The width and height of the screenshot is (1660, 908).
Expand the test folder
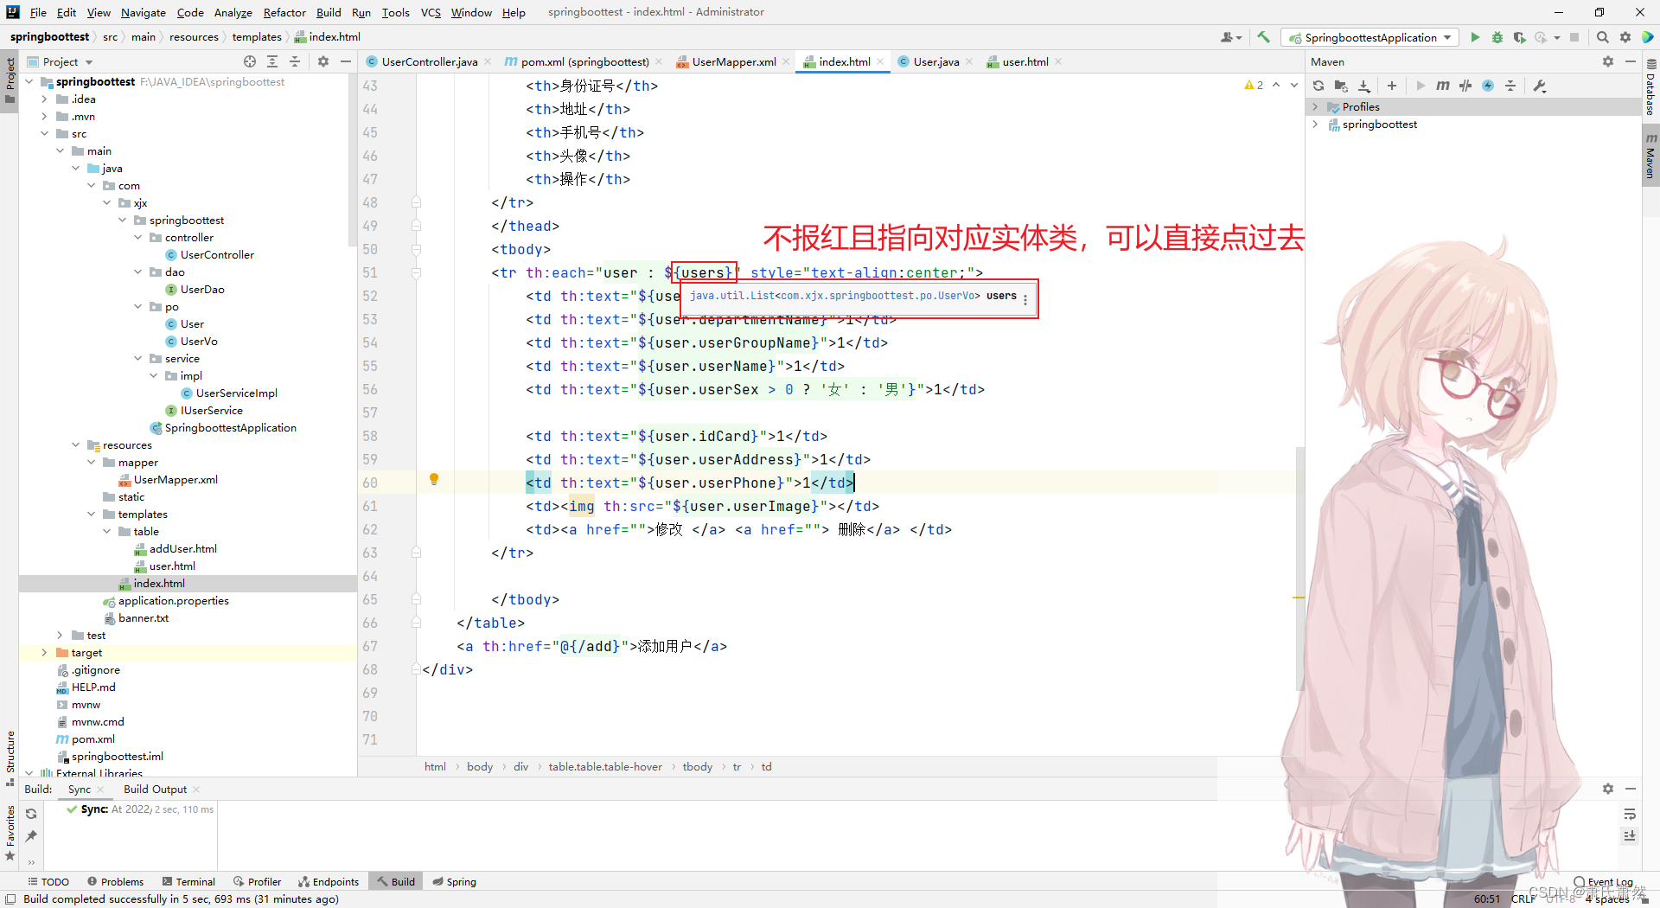(x=60, y=636)
